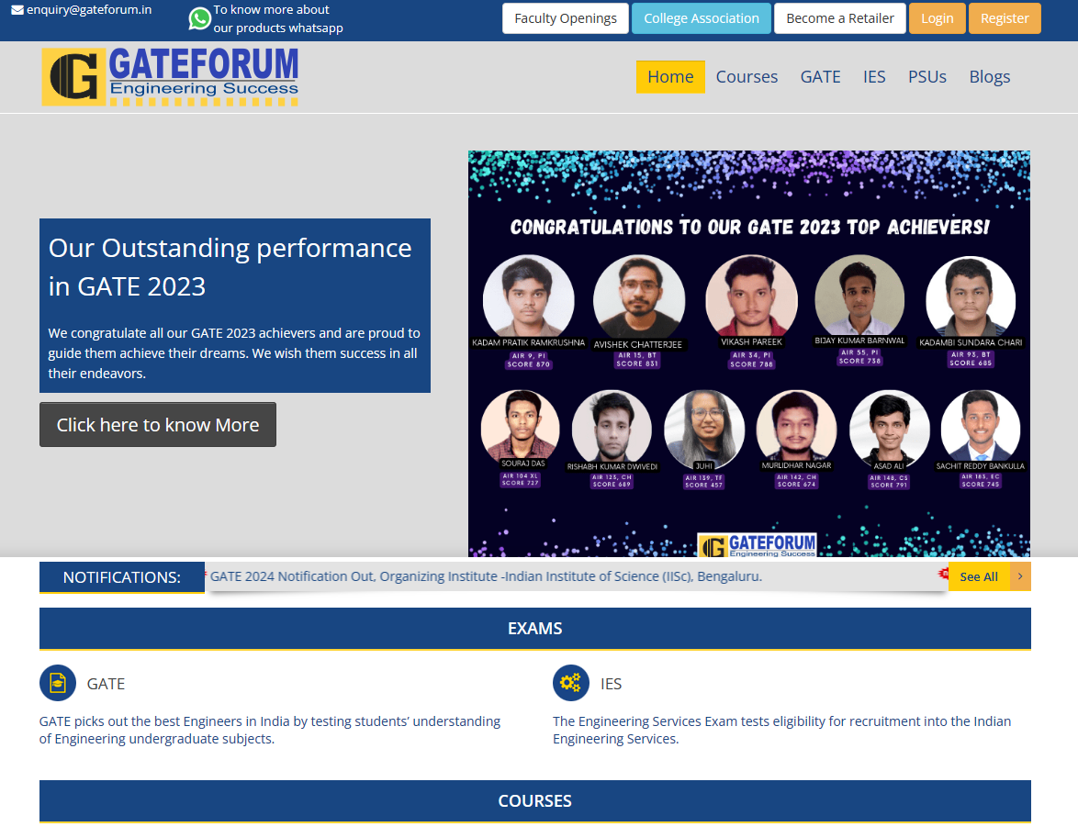Open the PSUs navigation item
This screenshot has height=838, width=1078.
click(x=926, y=76)
